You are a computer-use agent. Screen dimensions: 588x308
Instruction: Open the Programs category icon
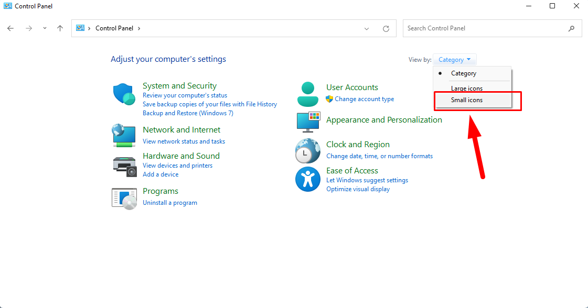pos(124,198)
